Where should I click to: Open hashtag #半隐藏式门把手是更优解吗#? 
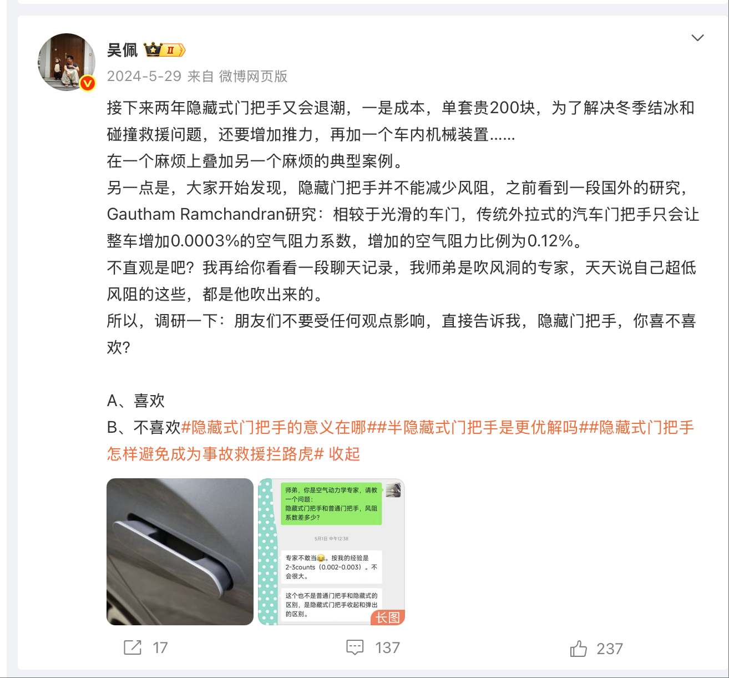[x=482, y=427]
